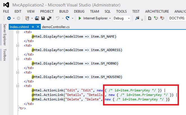Click the Save single-disk icon
This screenshot has height=115, width=186.
(x=43, y=18)
